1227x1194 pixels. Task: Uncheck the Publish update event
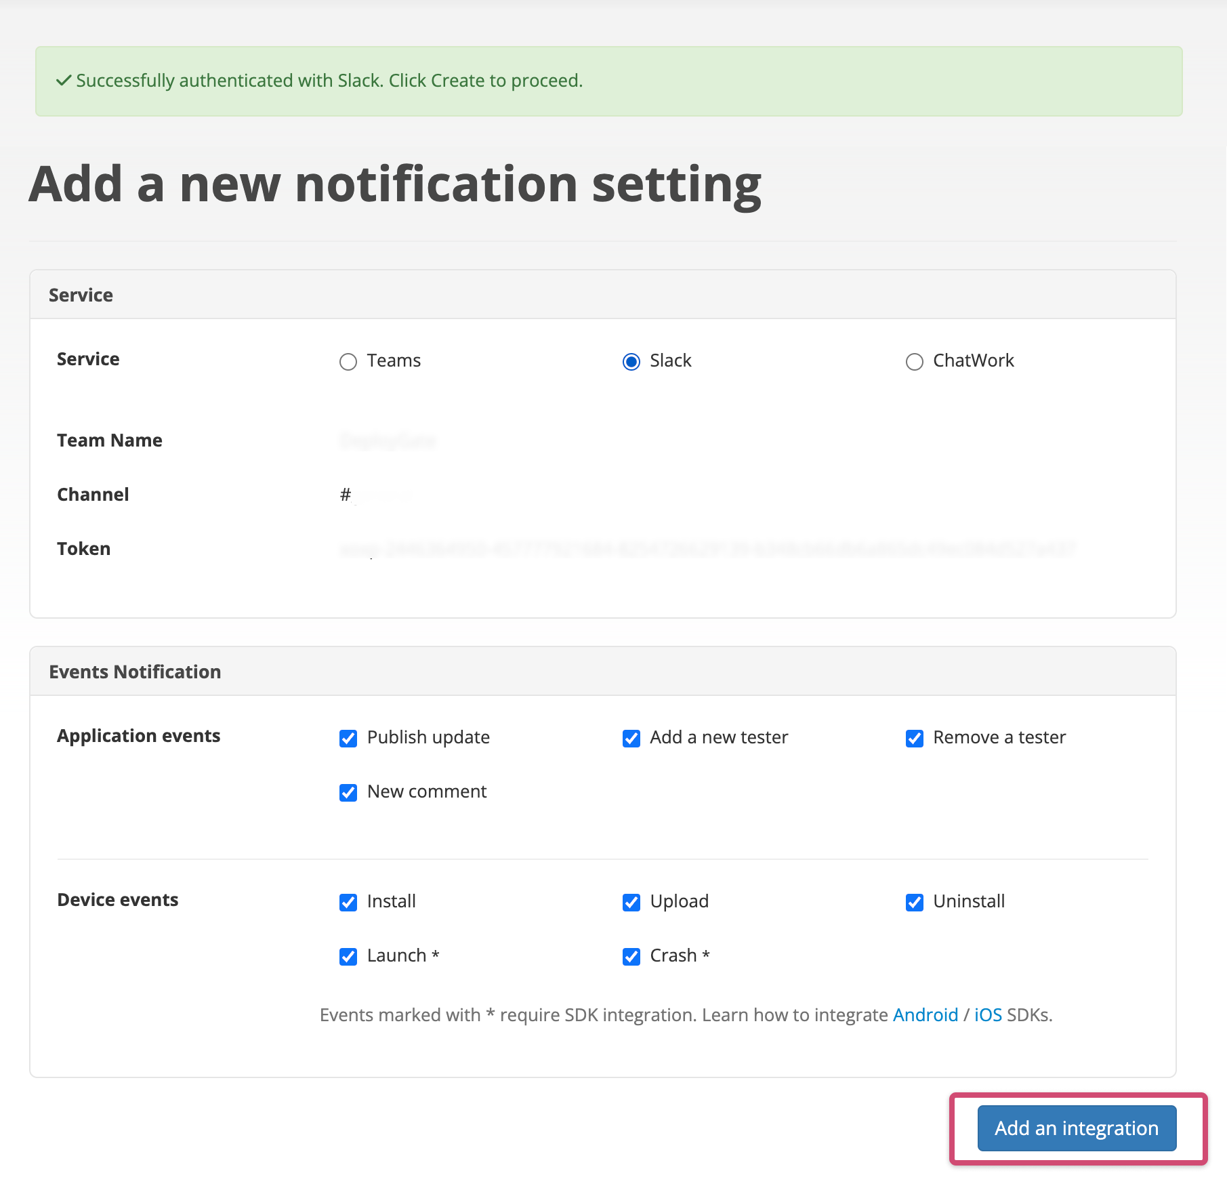(348, 738)
